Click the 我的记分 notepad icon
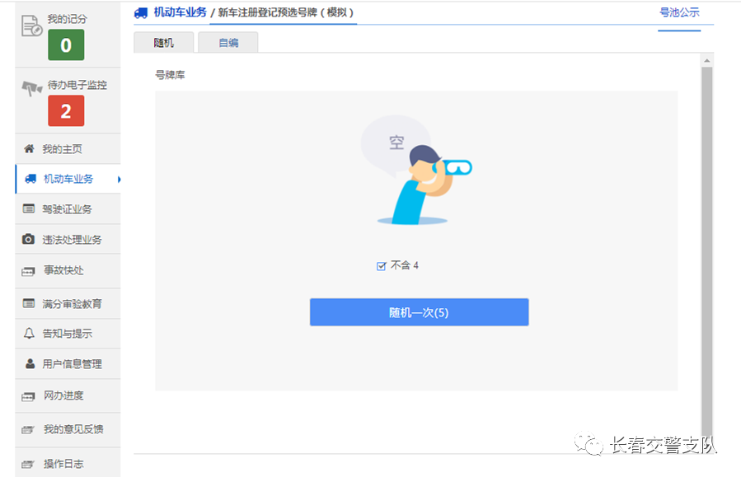The image size is (741, 477). [33, 23]
